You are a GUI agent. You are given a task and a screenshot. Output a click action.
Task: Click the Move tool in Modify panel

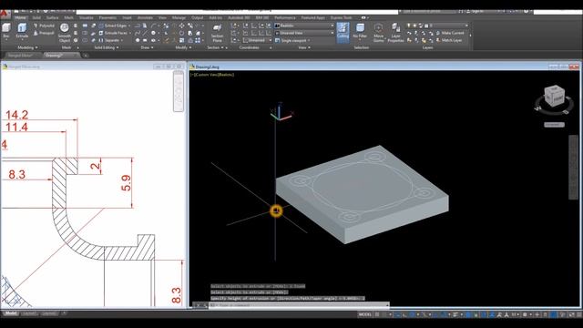click(x=181, y=26)
